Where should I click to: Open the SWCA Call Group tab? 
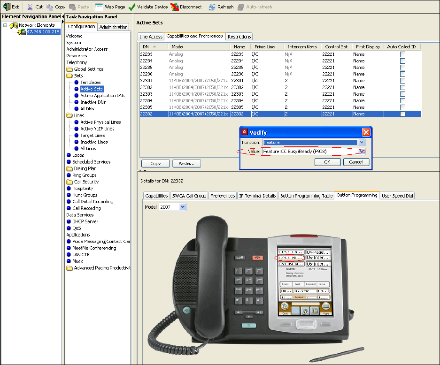pos(189,196)
